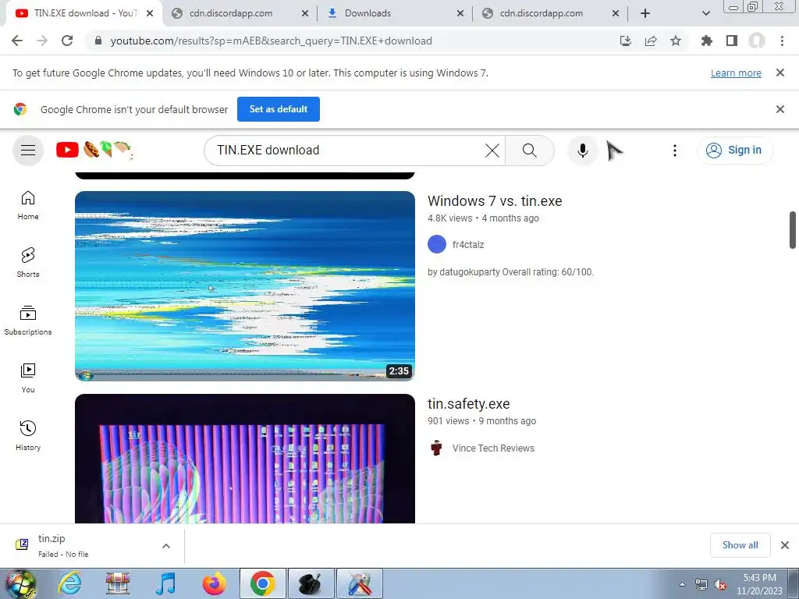The width and height of the screenshot is (799, 599).
Task: Click the address bar URL
Action: coord(271,41)
